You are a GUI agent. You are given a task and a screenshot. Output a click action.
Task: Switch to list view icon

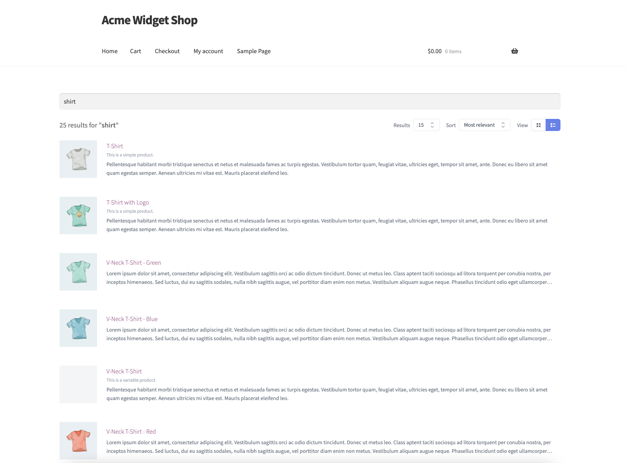click(553, 125)
